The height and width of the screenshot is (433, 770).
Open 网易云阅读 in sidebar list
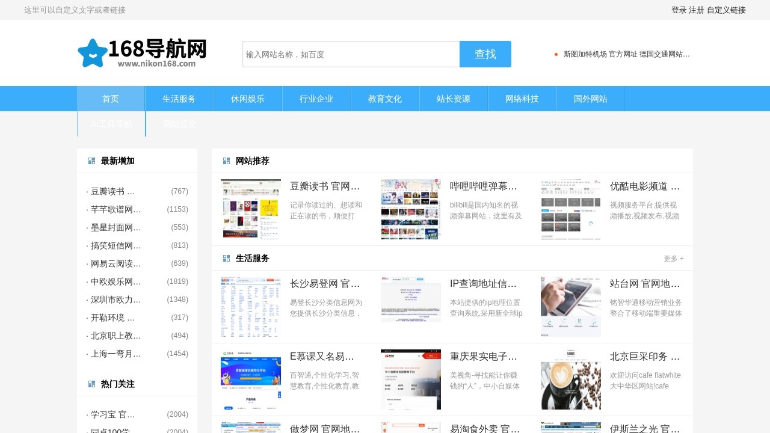click(x=116, y=263)
